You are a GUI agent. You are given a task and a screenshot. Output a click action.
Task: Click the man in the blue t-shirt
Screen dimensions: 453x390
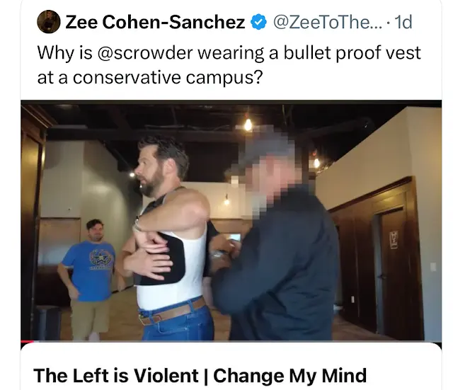click(88, 277)
